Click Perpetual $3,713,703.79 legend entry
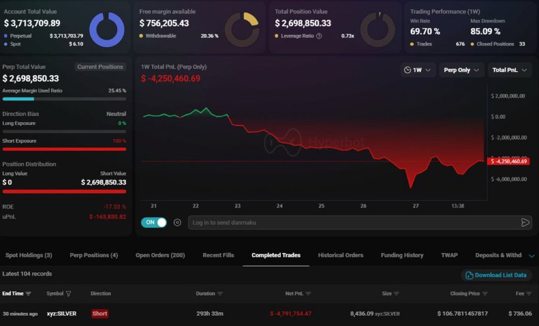 click(x=44, y=36)
